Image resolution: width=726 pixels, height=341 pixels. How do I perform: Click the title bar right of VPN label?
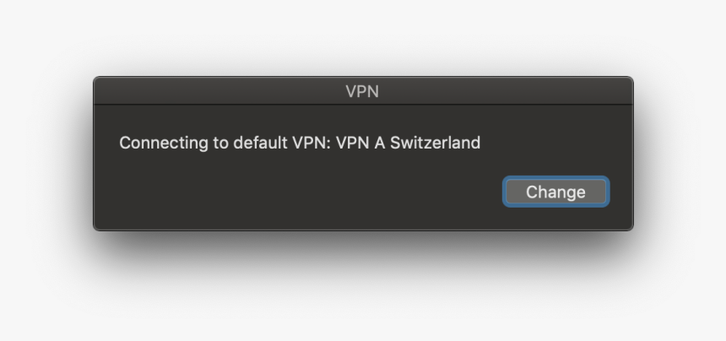[506, 90]
